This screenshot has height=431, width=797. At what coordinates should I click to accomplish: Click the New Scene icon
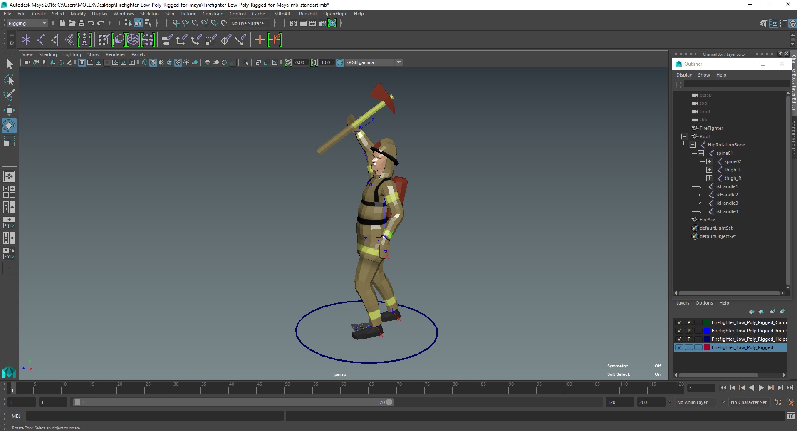coord(62,23)
